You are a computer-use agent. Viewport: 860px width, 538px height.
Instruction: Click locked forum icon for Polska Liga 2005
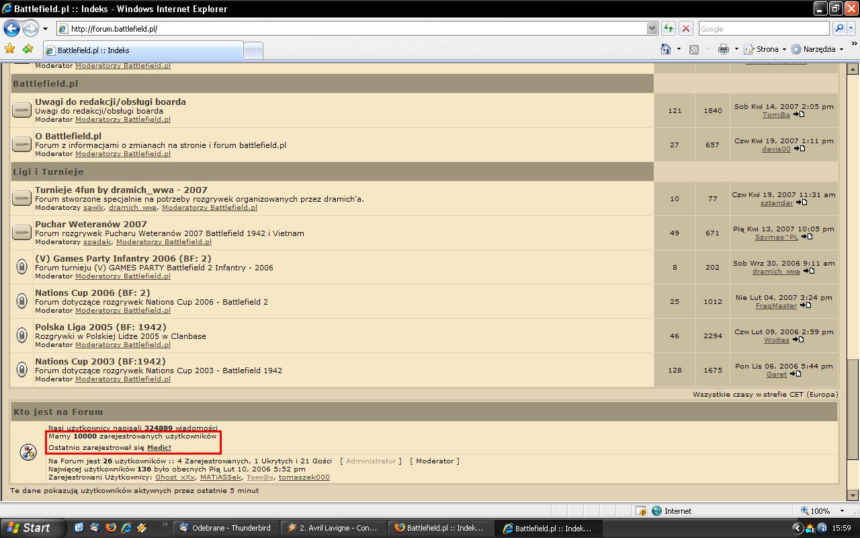tap(21, 336)
